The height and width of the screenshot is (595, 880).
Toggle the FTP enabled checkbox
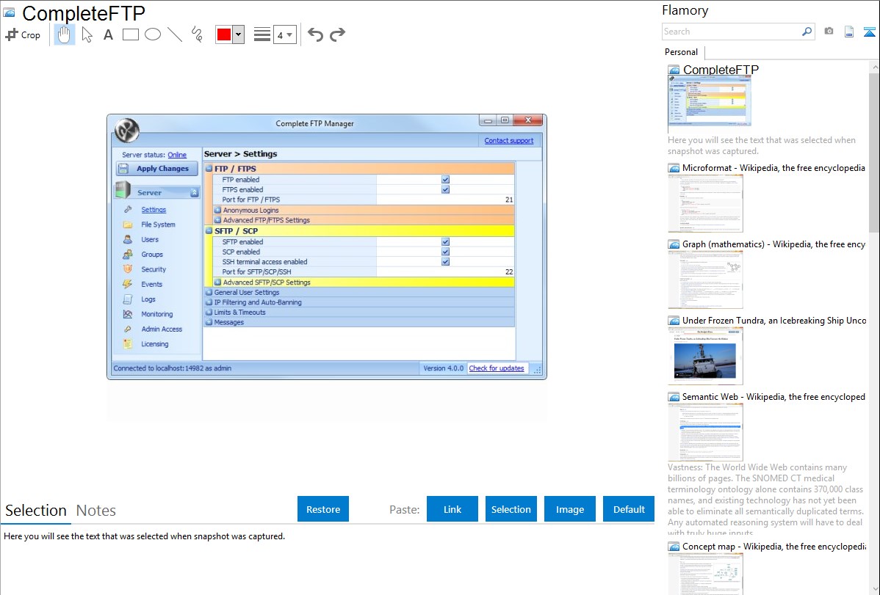tap(445, 180)
